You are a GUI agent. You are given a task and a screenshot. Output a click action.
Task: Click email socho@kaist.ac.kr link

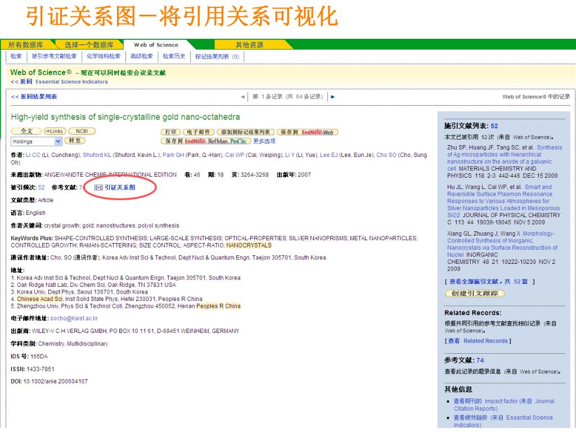pyautogui.click(x=74, y=318)
